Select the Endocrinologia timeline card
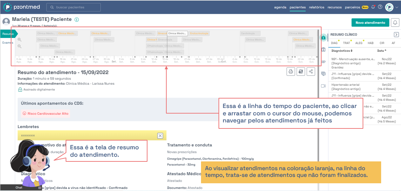 199,33
